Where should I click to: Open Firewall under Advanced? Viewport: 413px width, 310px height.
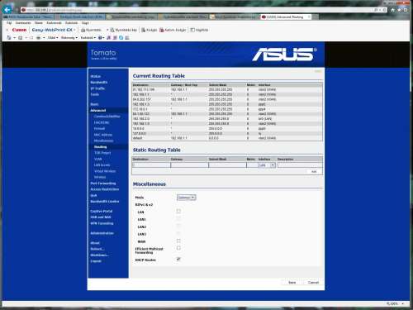coord(99,128)
